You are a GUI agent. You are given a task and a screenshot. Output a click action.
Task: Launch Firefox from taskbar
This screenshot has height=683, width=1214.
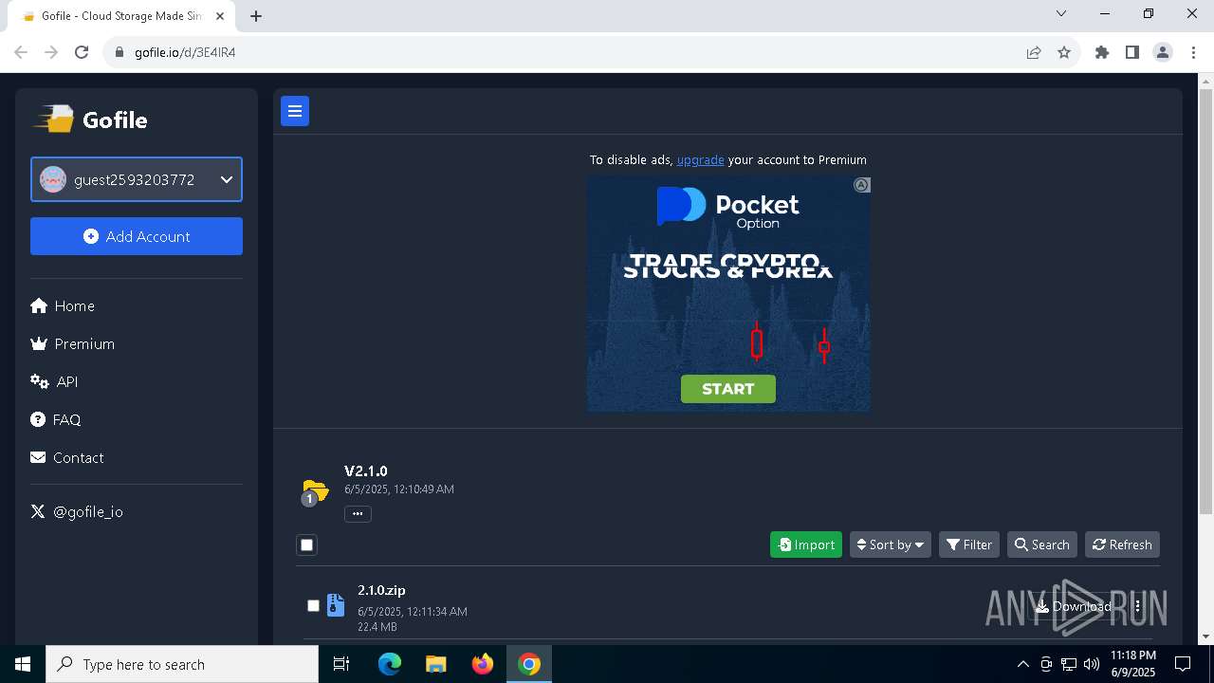(483, 664)
